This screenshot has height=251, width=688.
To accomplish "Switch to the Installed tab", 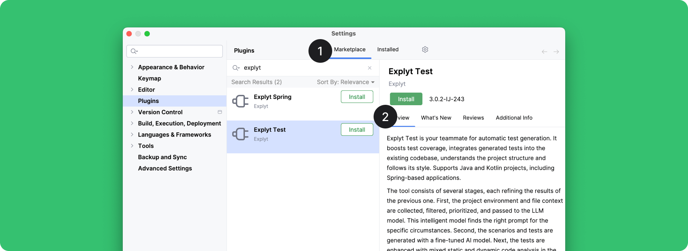I will tap(388, 49).
